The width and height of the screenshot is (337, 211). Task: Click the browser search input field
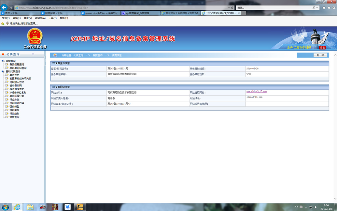pos(274,8)
